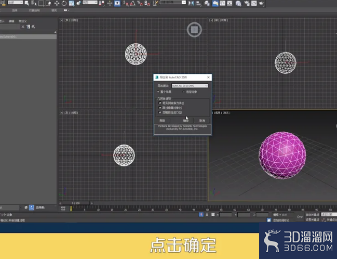The height and width of the screenshot is (259, 337).
Task: Click the time slider previous frame arrow
Action: pyautogui.click(x=60, y=203)
